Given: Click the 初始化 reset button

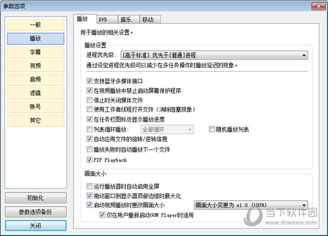Looking at the screenshot, I should pyautogui.click(x=36, y=198).
